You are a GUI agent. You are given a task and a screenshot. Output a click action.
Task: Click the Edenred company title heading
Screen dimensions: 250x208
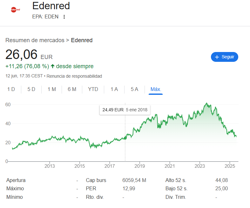tap(51, 6)
